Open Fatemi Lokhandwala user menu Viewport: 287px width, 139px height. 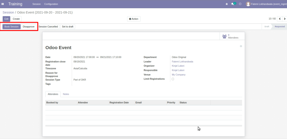266,4
